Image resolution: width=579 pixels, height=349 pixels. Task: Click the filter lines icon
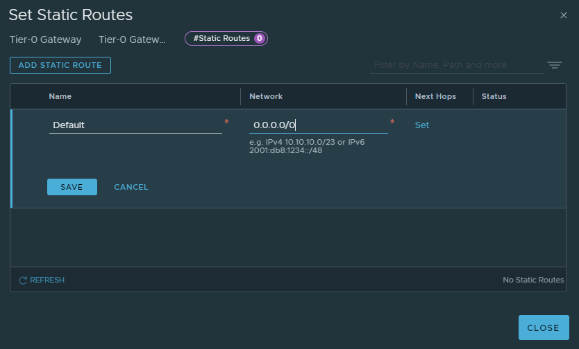(554, 65)
